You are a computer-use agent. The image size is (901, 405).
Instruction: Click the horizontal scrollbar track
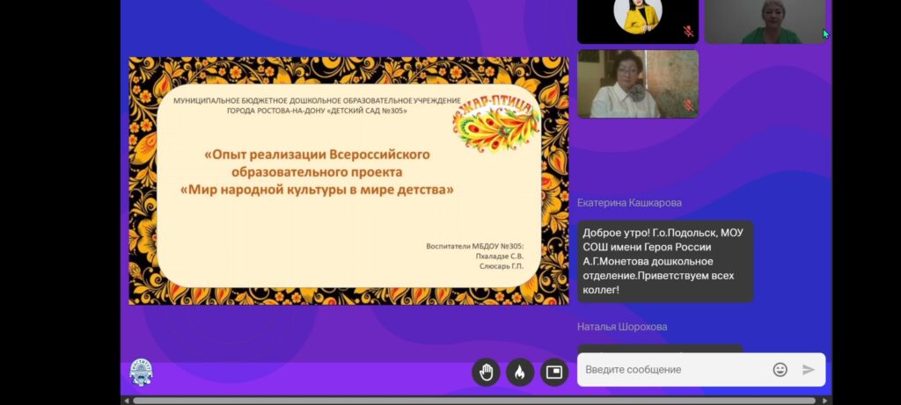[475, 401]
